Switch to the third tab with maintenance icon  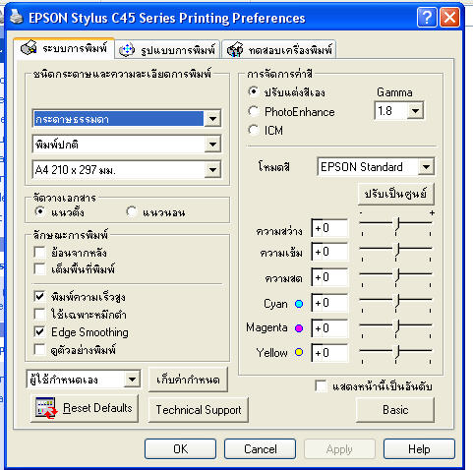tap(279, 50)
